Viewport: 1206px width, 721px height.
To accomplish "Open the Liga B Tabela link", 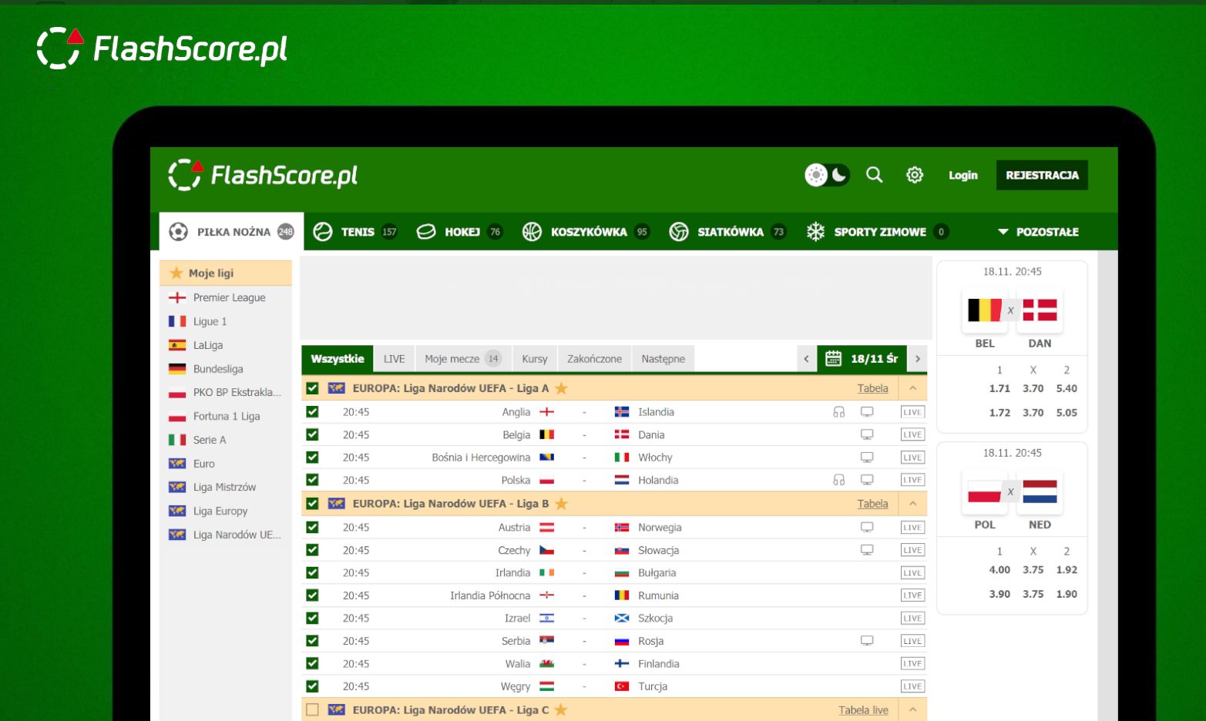I will tap(872, 504).
